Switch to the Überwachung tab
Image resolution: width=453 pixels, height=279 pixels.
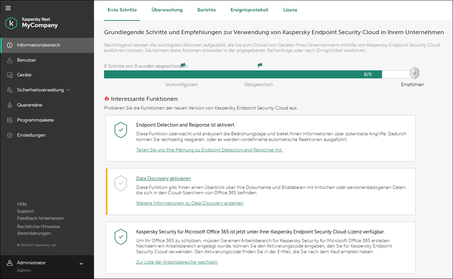(167, 10)
